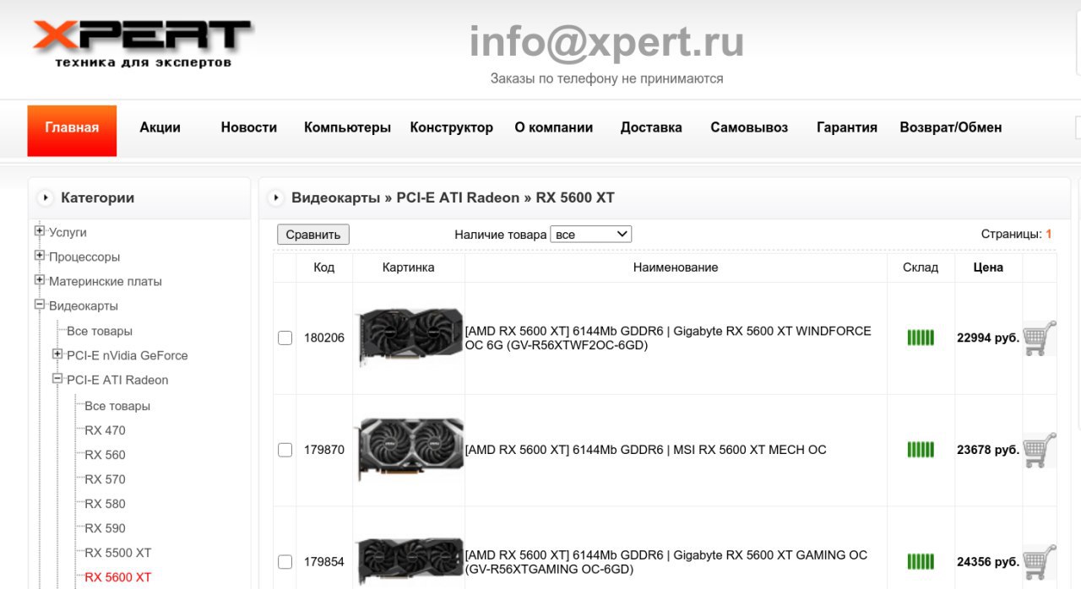
Task: Open the Конструктор menu item
Action: tap(452, 127)
